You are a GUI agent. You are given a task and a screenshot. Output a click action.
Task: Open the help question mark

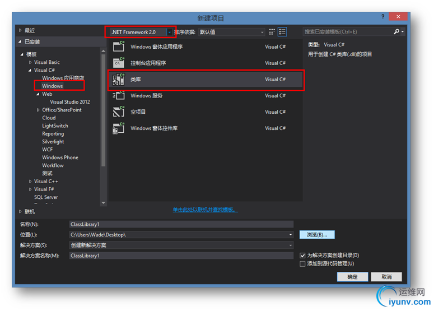[383, 17]
